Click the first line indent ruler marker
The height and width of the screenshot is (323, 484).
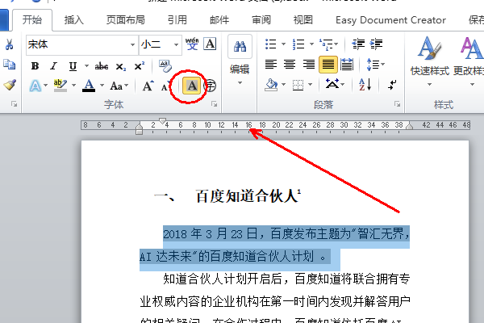pyautogui.click(x=163, y=120)
